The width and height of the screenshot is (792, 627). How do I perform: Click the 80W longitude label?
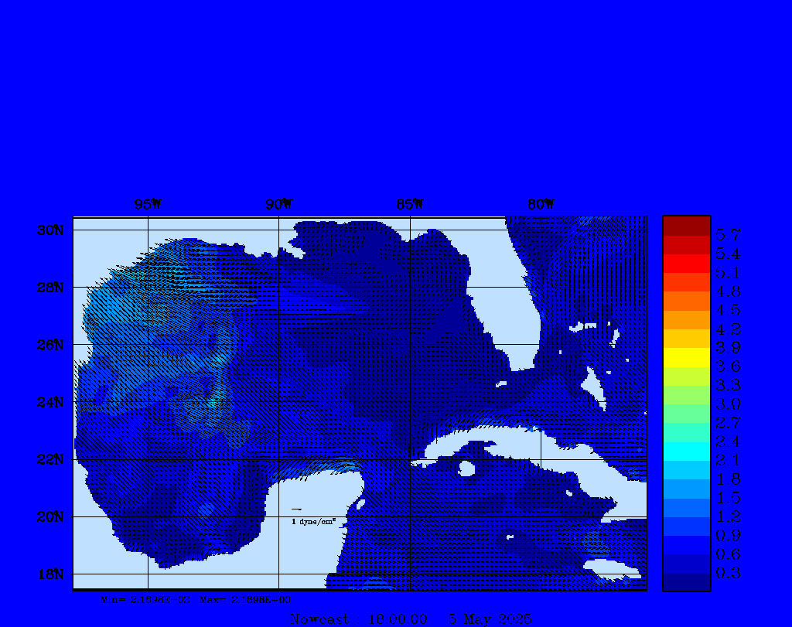(541, 205)
